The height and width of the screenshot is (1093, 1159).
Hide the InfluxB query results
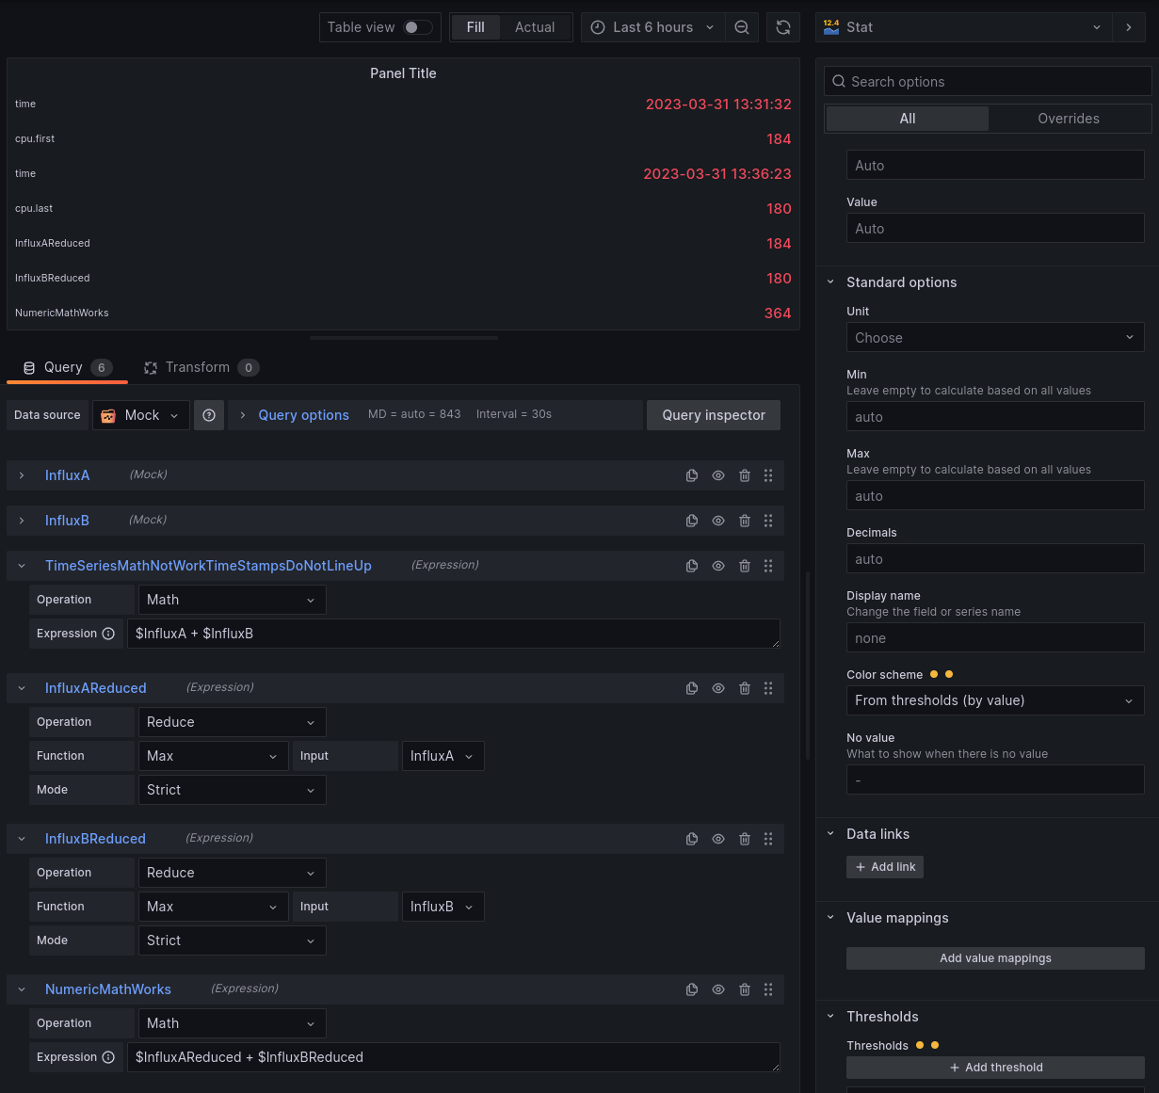pyautogui.click(x=718, y=521)
